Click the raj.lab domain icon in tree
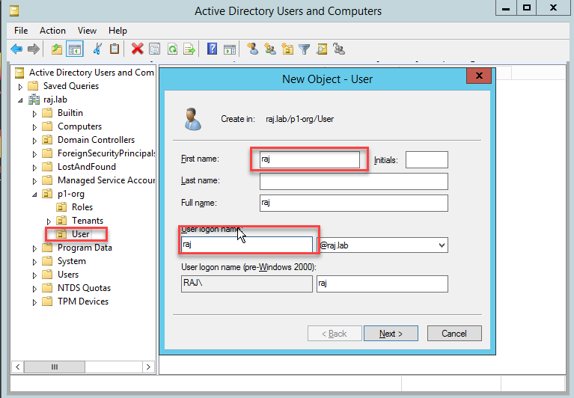Image resolution: width=574 pixels, height=398 pixels. pos(34,99)
